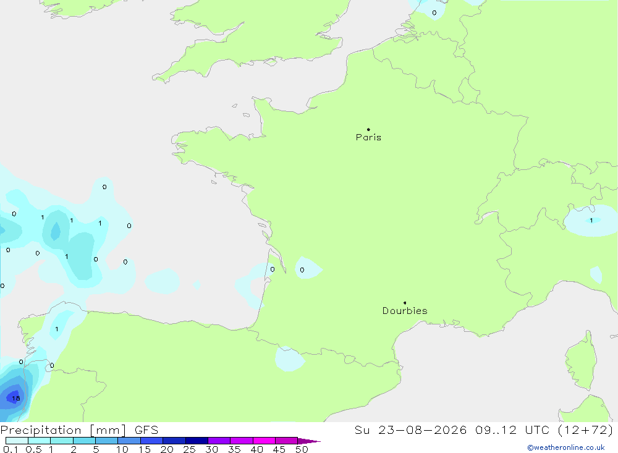Pick the 10–15 mm blue legend swatch
Viewport: 618px width, 453px height.
[x=129, y=441]
